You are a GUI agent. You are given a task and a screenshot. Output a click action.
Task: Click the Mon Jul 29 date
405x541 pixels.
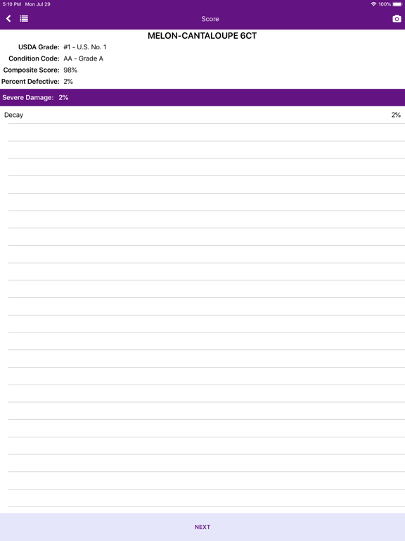[x=37, y=4]
